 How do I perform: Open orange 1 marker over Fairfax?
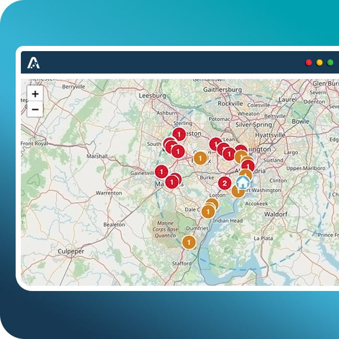click(x=200, y=158)
